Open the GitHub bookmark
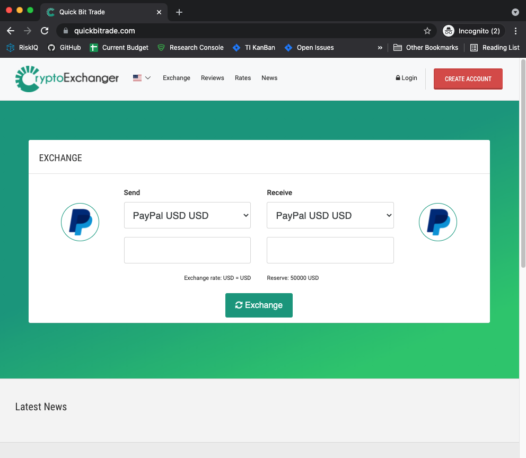This screenshot has height=458, width=526. [x=64, y=48]
